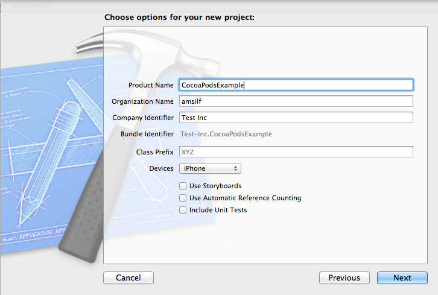
Task: Click the Devices label text
Action: pos(161,168)
